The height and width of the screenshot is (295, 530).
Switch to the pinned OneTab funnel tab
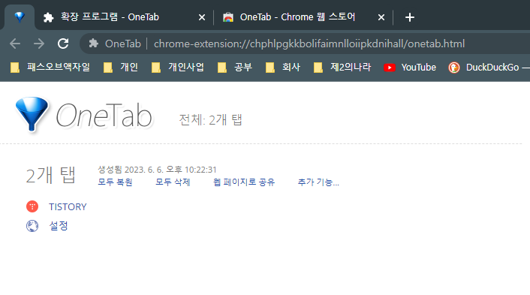point(20,17)
